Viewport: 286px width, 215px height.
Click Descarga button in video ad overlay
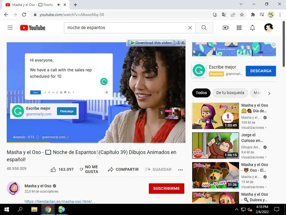pyautogui.click(x=67, y=111)
